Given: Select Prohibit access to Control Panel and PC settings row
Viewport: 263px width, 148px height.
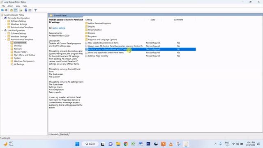Looking at the screenshot, I should pyautogui.click(x=140, y=49).
